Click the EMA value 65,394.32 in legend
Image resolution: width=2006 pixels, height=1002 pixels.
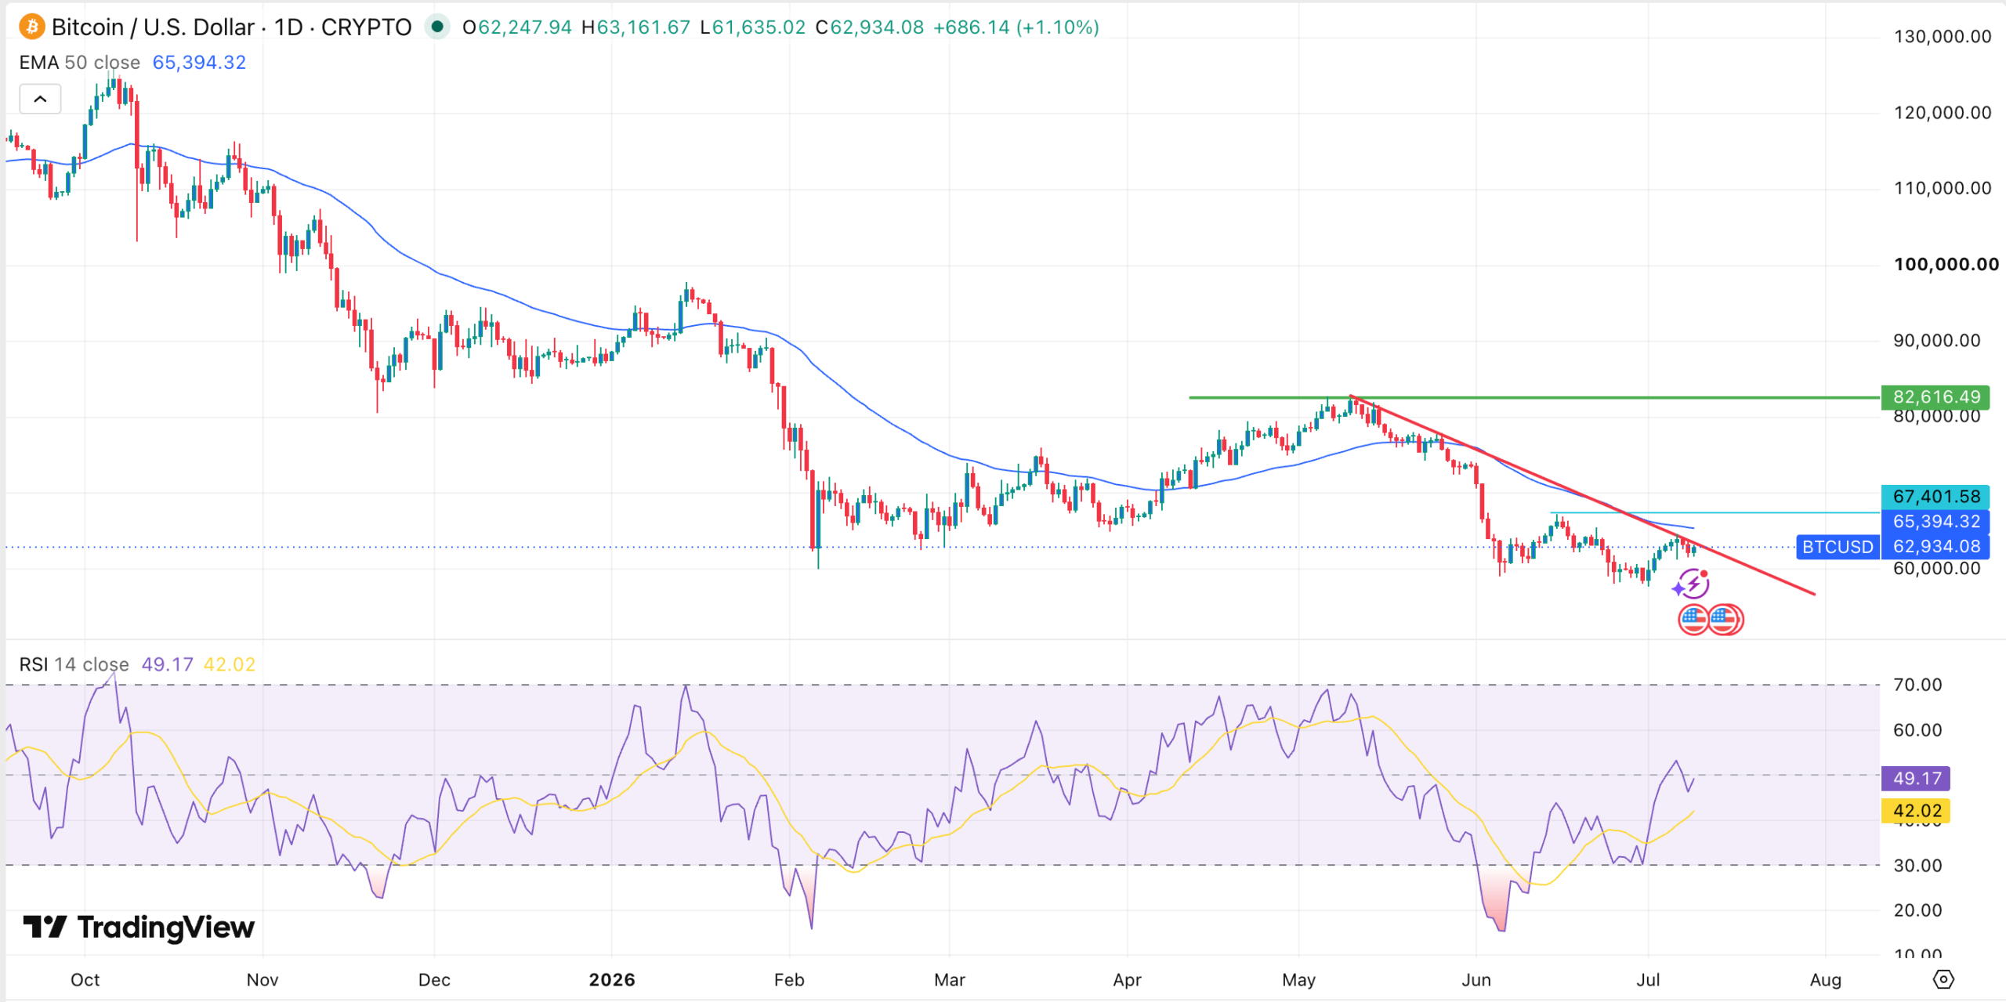(199, 63)
